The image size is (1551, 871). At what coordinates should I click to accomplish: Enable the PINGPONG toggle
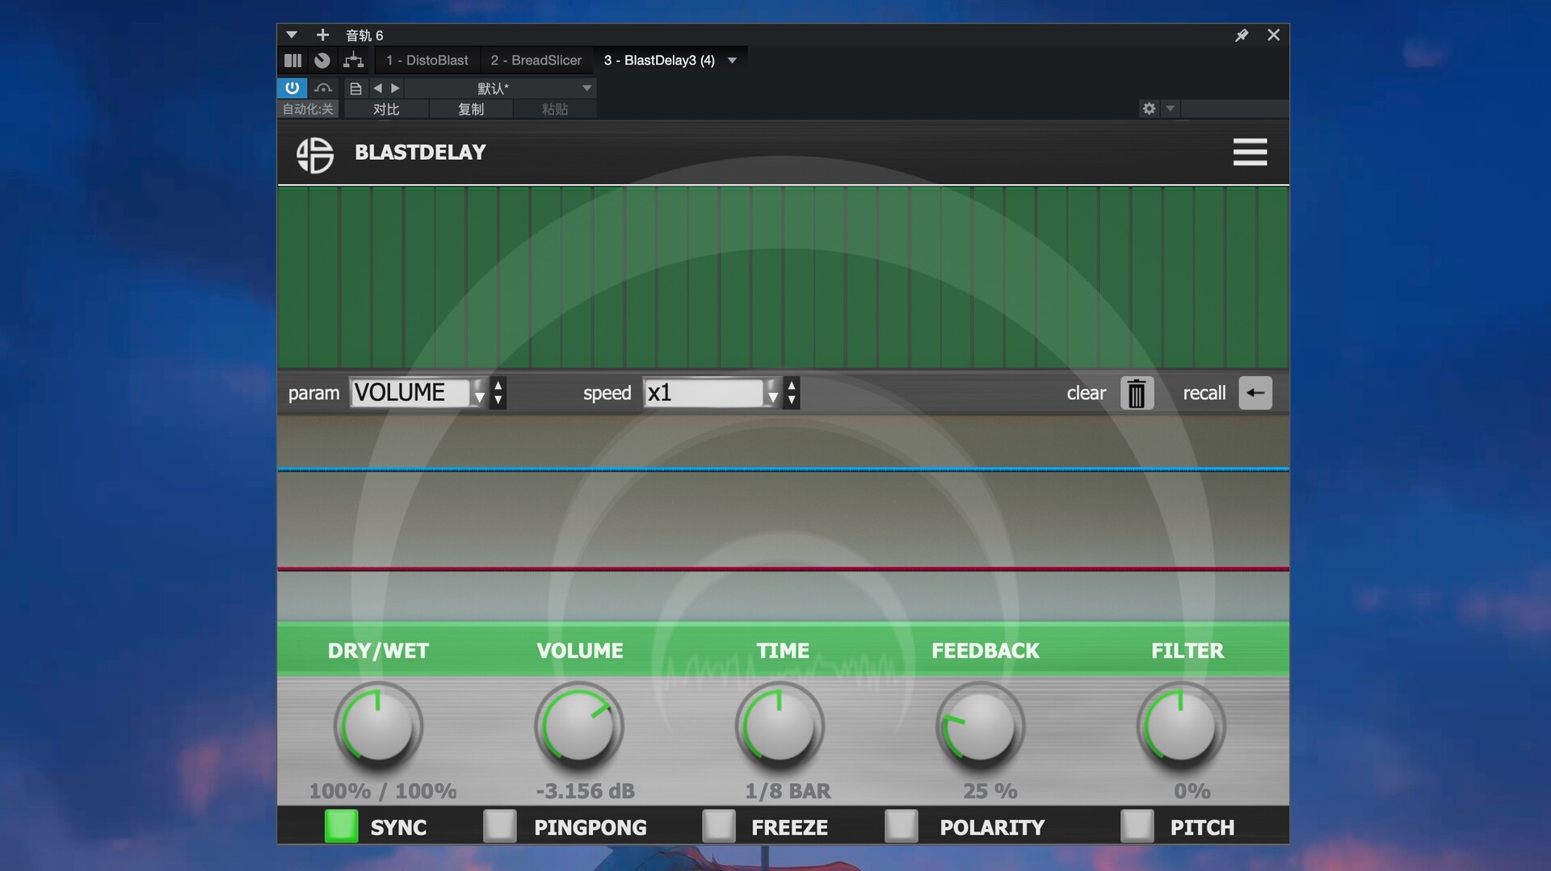[499, 826]
